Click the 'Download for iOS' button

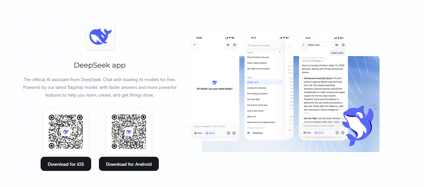pos(66,164)
